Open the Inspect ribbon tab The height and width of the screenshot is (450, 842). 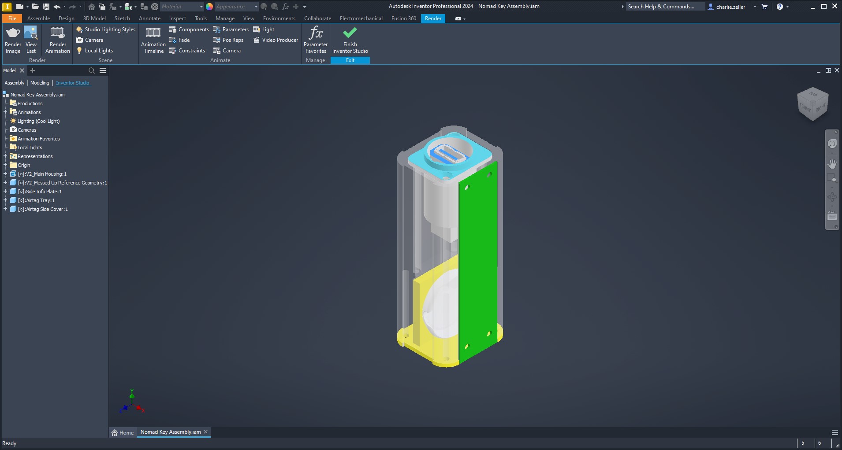coord(177,18)
